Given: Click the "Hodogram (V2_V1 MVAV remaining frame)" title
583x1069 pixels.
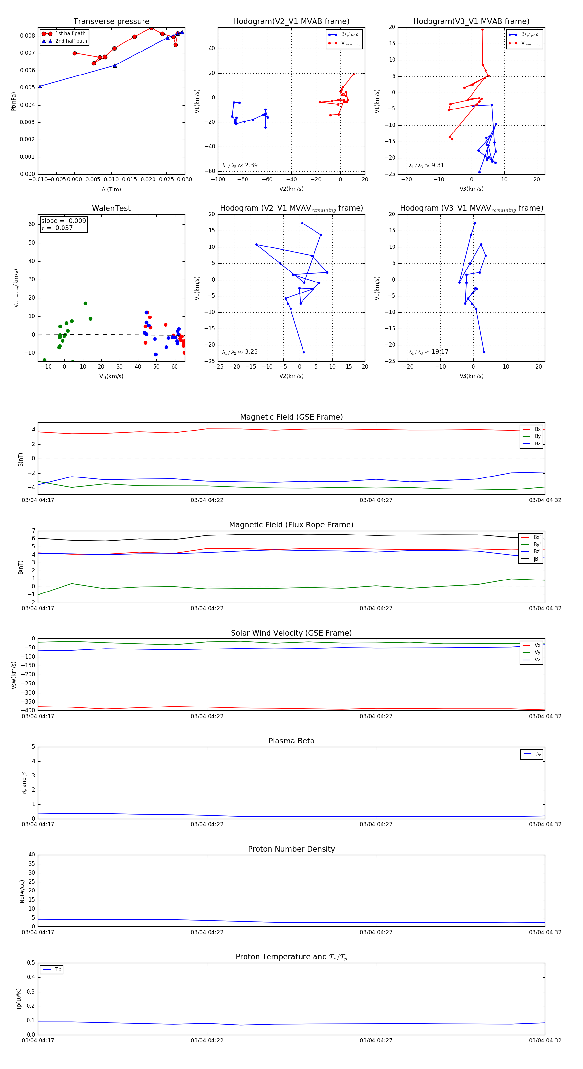Looking at the screenshot, I should pyautogui.click(x=291, y=208).
